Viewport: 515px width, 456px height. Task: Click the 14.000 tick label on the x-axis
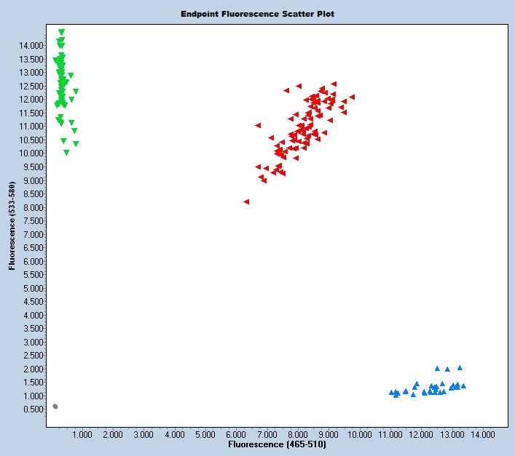tap(483, 434)
